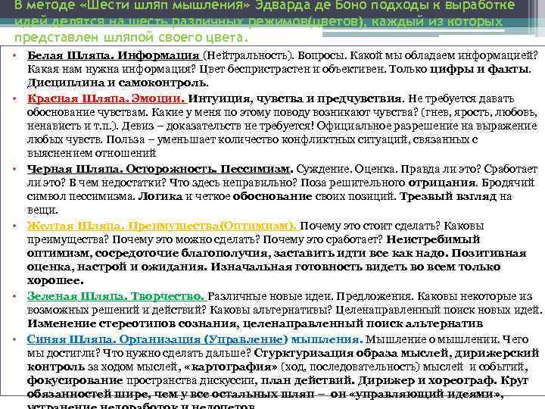Viewport: 545px width, 409px height.
Task: Click the bold text 'Интуиция, чувства и предчувствия'
Action: [x=294, y=98]
